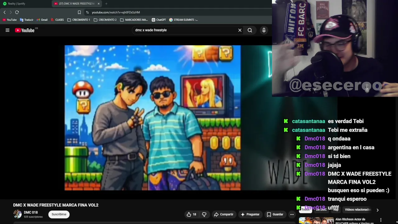398x224 pixels.
Task: Reload the page with the refresh icon
Action: tap(17, 12)
